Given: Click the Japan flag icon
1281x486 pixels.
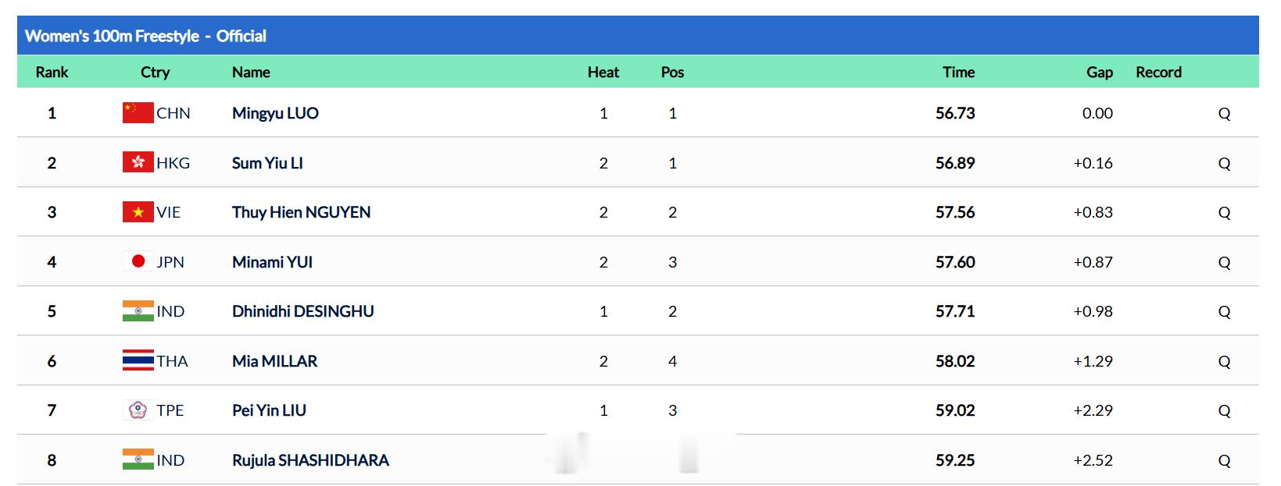Looking at the screenshot, I should (138, 261).
